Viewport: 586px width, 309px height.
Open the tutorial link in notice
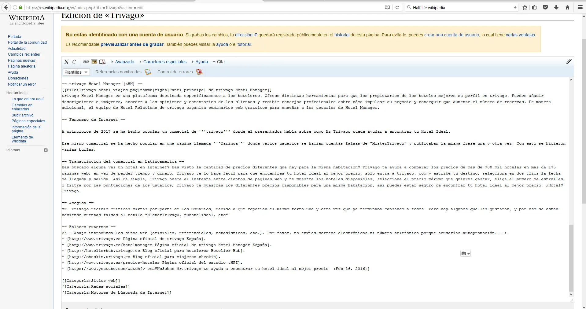(x=244, y=44)
